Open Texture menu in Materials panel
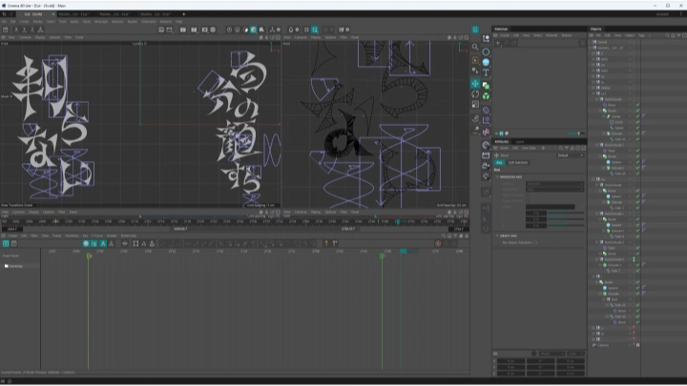 point(567,35)
